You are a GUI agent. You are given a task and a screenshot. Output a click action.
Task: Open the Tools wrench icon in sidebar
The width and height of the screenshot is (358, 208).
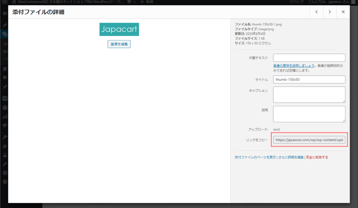(5, 164)
